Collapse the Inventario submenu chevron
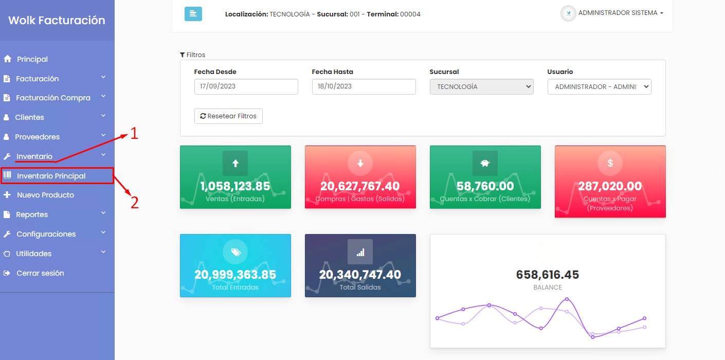This screenshot has width=725, height=360. [103, 155]
